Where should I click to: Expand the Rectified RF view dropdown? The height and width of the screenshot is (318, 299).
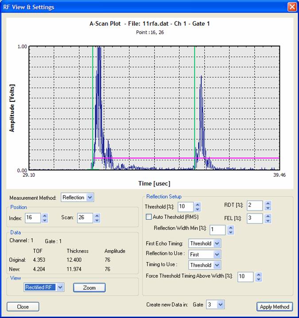(x=61, y=287)
